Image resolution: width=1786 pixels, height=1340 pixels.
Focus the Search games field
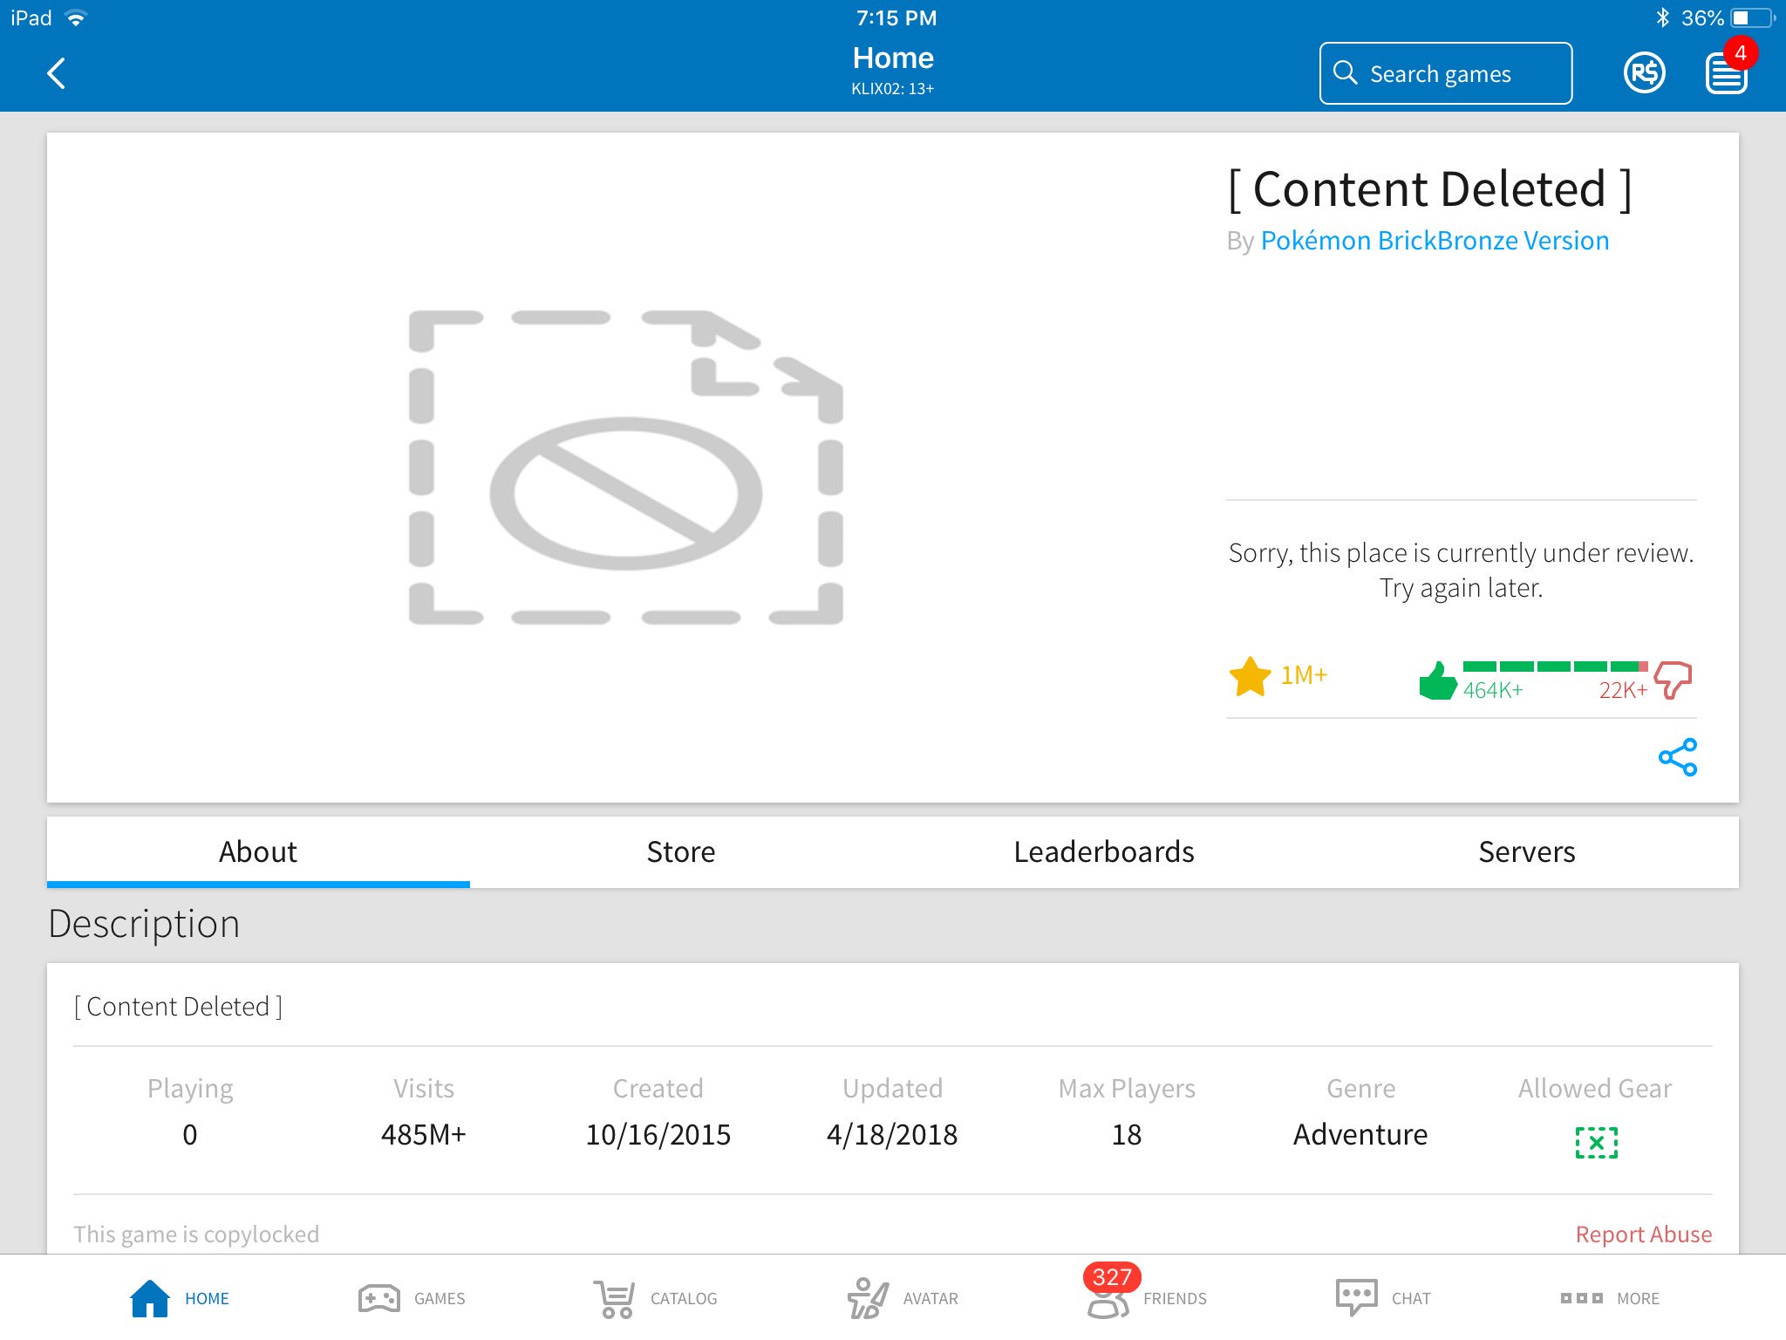[1446, 73]
